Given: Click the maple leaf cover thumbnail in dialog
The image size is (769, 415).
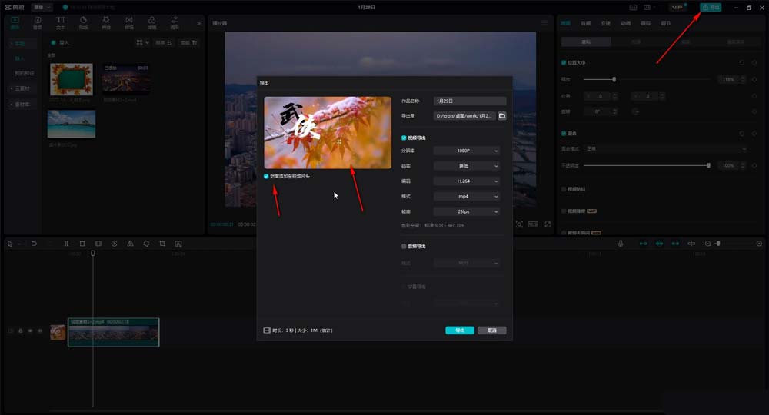Looking at the screenshot, I should [x=327, y=132].
